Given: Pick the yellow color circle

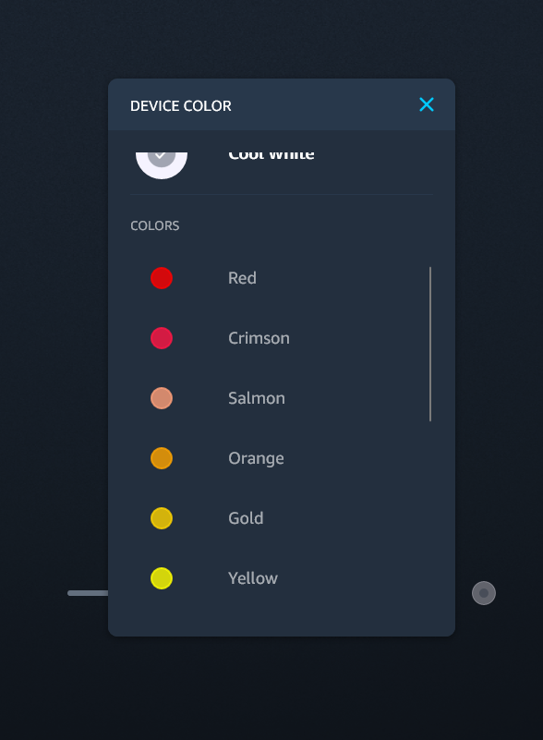Looking at the screenshot, I should pyautogui.click(x=162, y=578).
